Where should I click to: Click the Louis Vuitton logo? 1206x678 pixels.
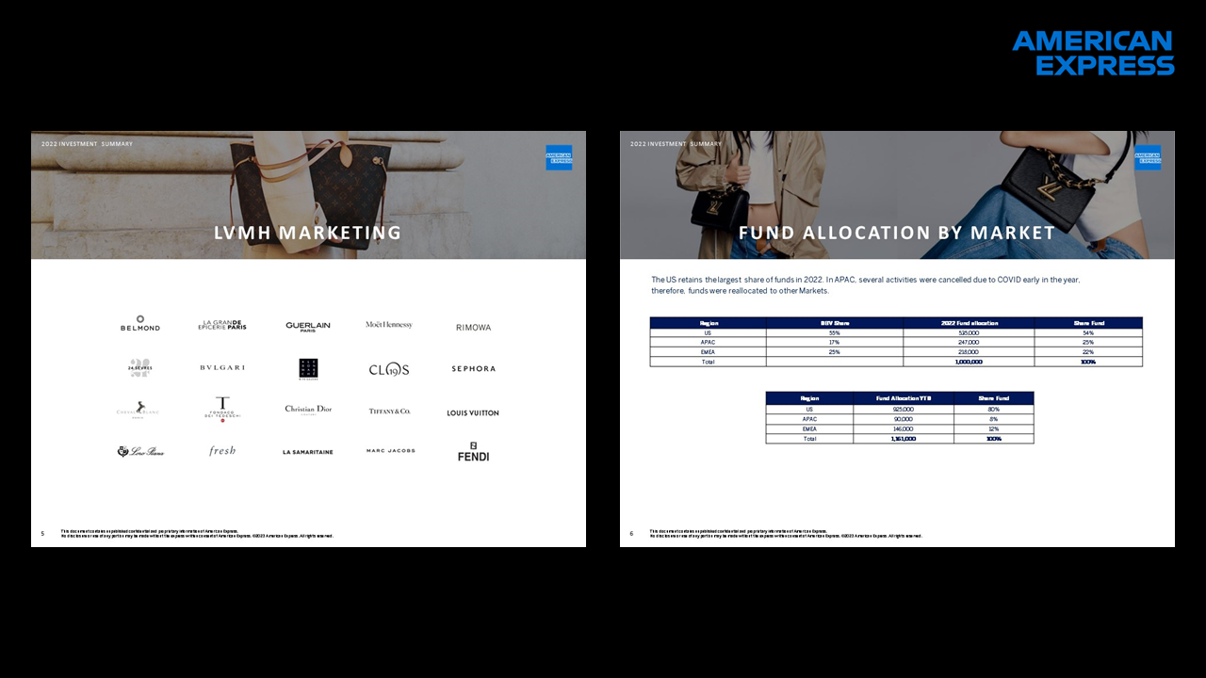point(473,413)
